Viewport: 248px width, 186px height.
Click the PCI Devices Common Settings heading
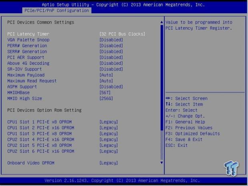coord(41,22)
